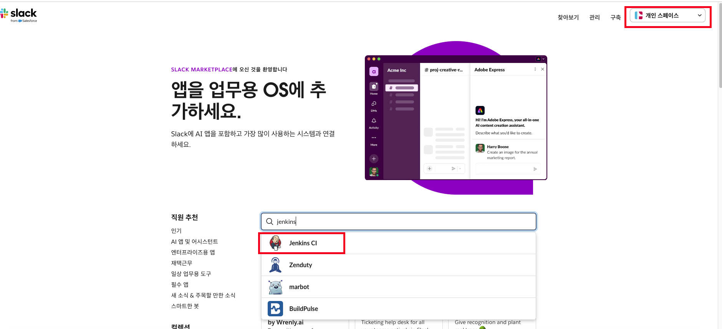The width and height of the screenshot is (722, 329).
Task: Open the 일상 업무용 도구 category
Action: point(191,274)
